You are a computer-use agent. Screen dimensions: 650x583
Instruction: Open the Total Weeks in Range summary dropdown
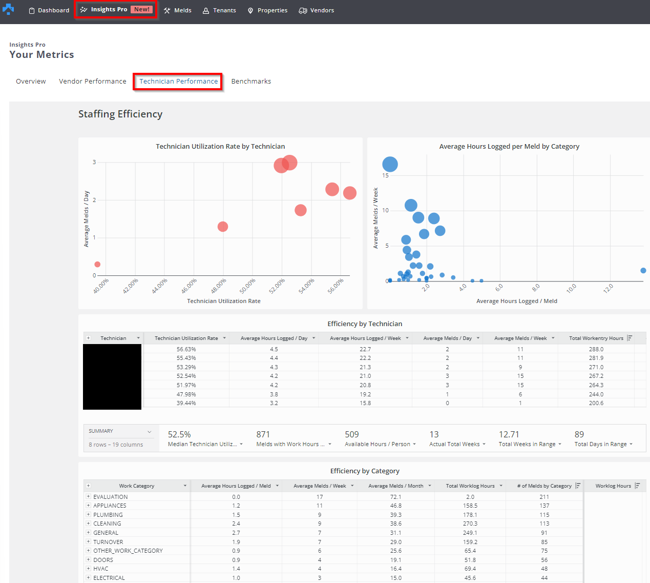point(560,445)
